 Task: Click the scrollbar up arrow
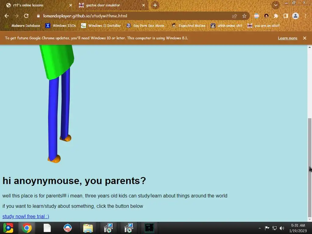tap(310, 47)
